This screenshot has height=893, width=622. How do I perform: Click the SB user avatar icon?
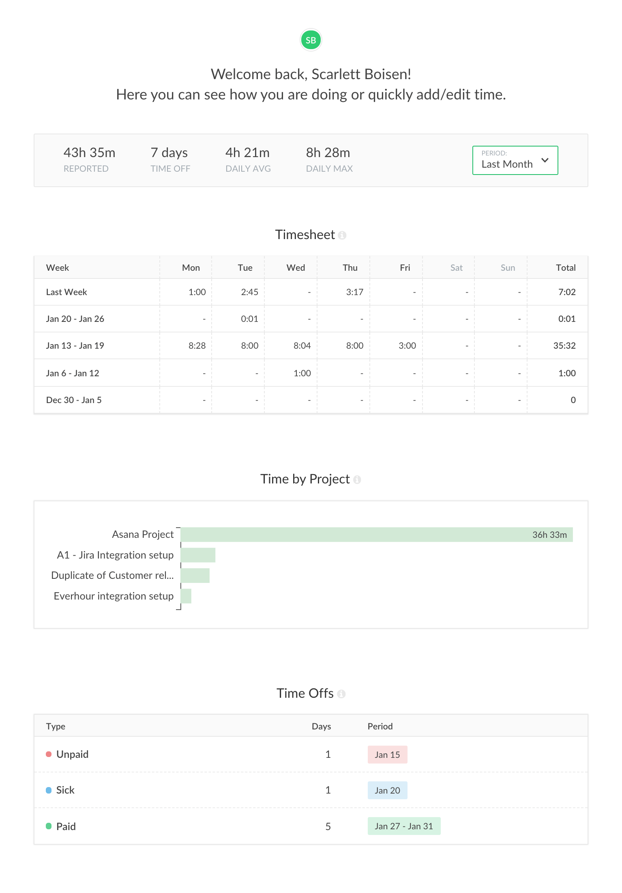pyautogui.click(x=311, y=40)
